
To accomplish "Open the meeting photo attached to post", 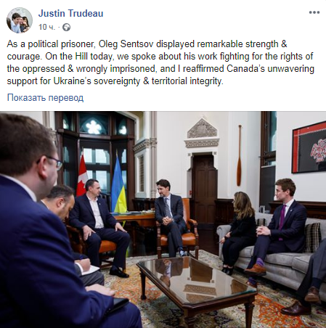I will coord(163,219).
